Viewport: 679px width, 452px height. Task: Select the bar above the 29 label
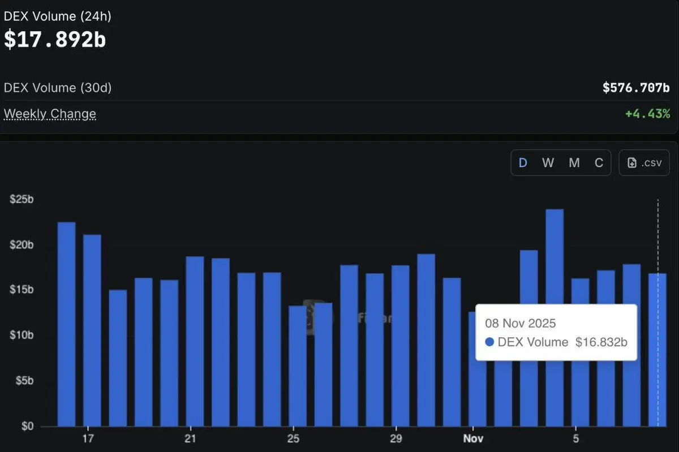tap(401, 346)
